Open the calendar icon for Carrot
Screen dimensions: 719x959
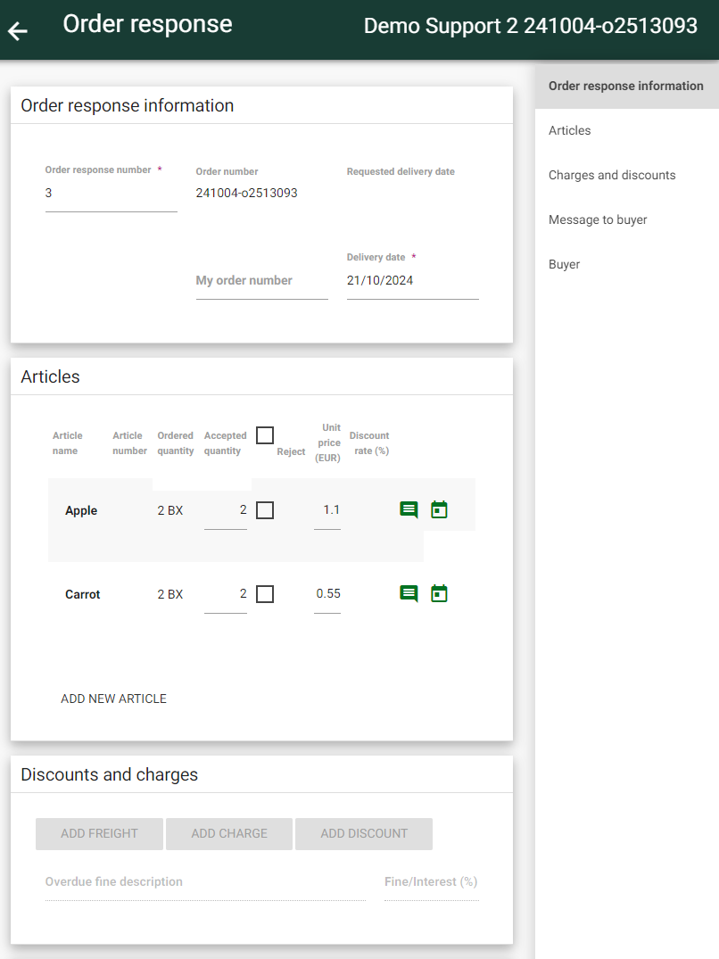tap(439, 593)
